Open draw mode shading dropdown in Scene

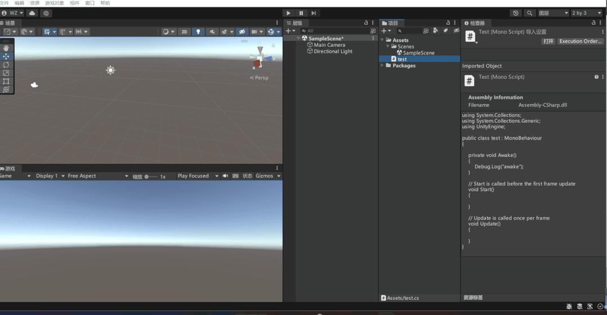168,31
